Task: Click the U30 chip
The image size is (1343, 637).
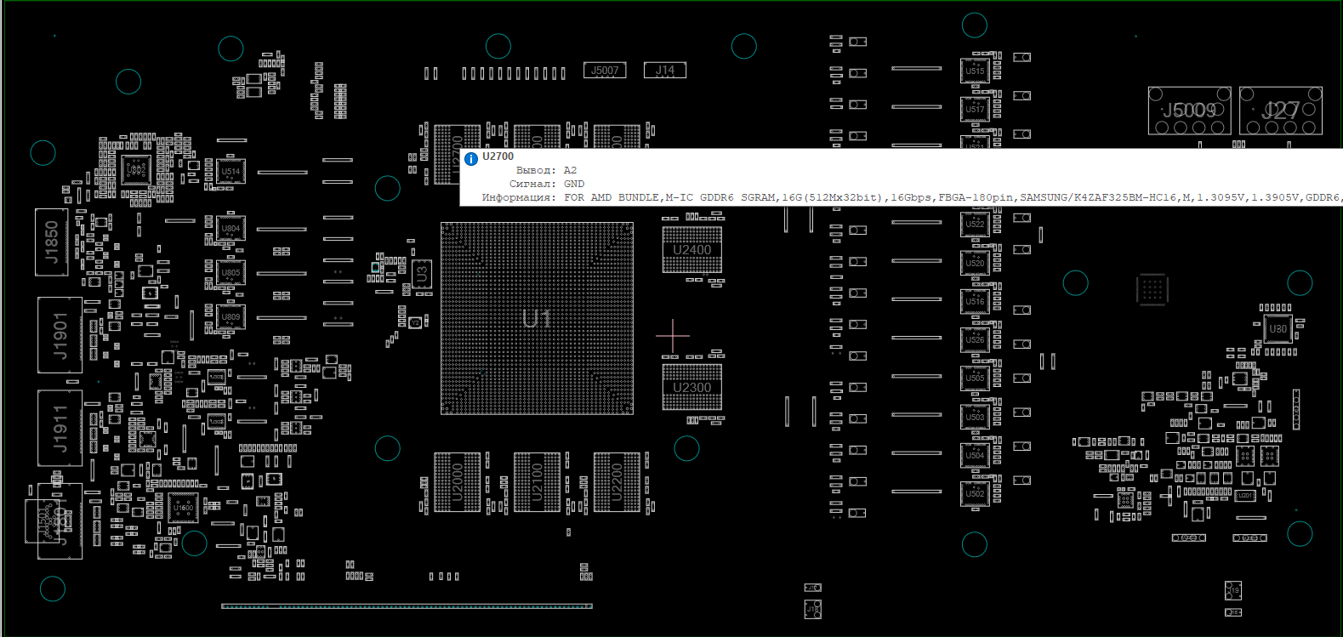Action: click(1278, 328)
